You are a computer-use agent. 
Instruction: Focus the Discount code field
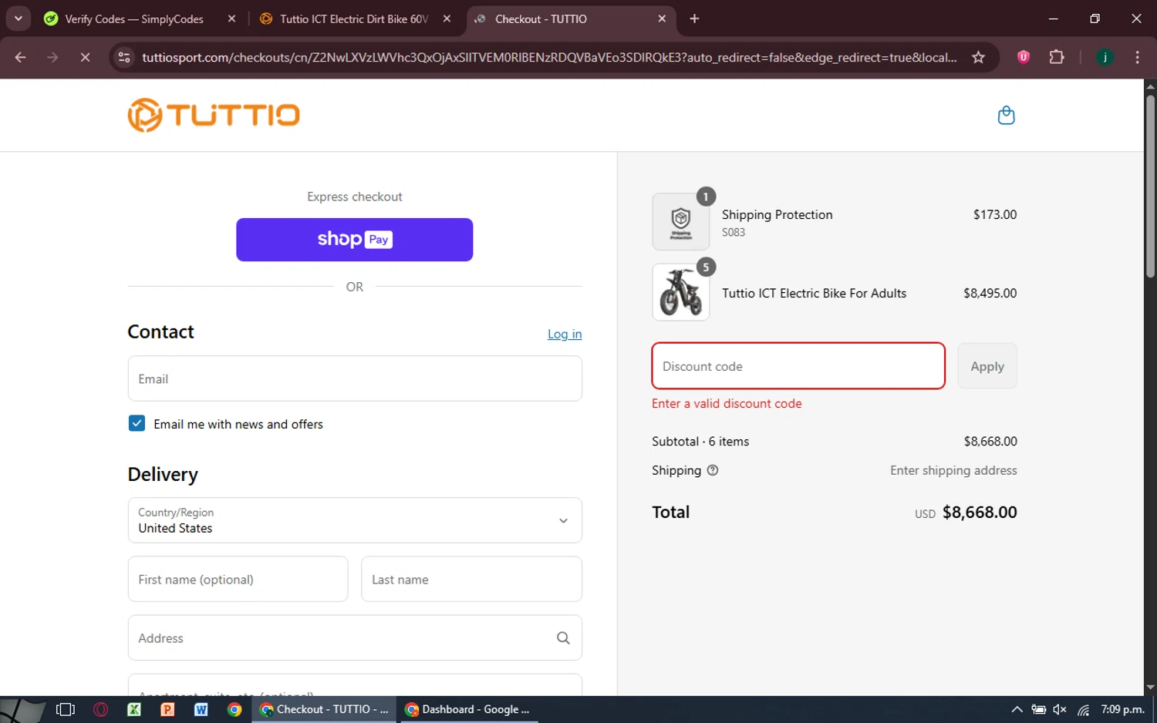click(798, 366)
